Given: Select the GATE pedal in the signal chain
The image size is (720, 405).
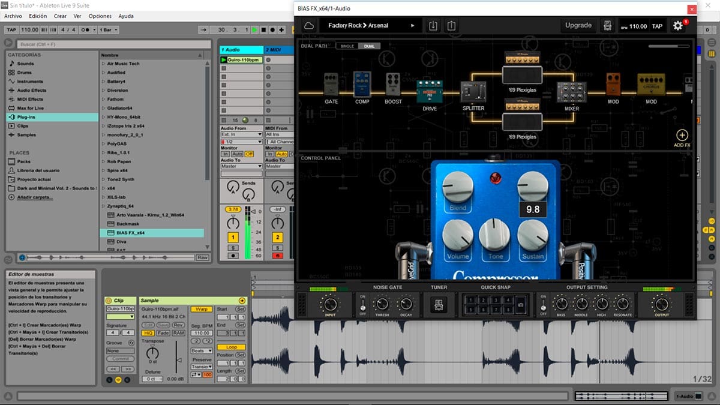Looking at the screenshot, I should point(332,85).
